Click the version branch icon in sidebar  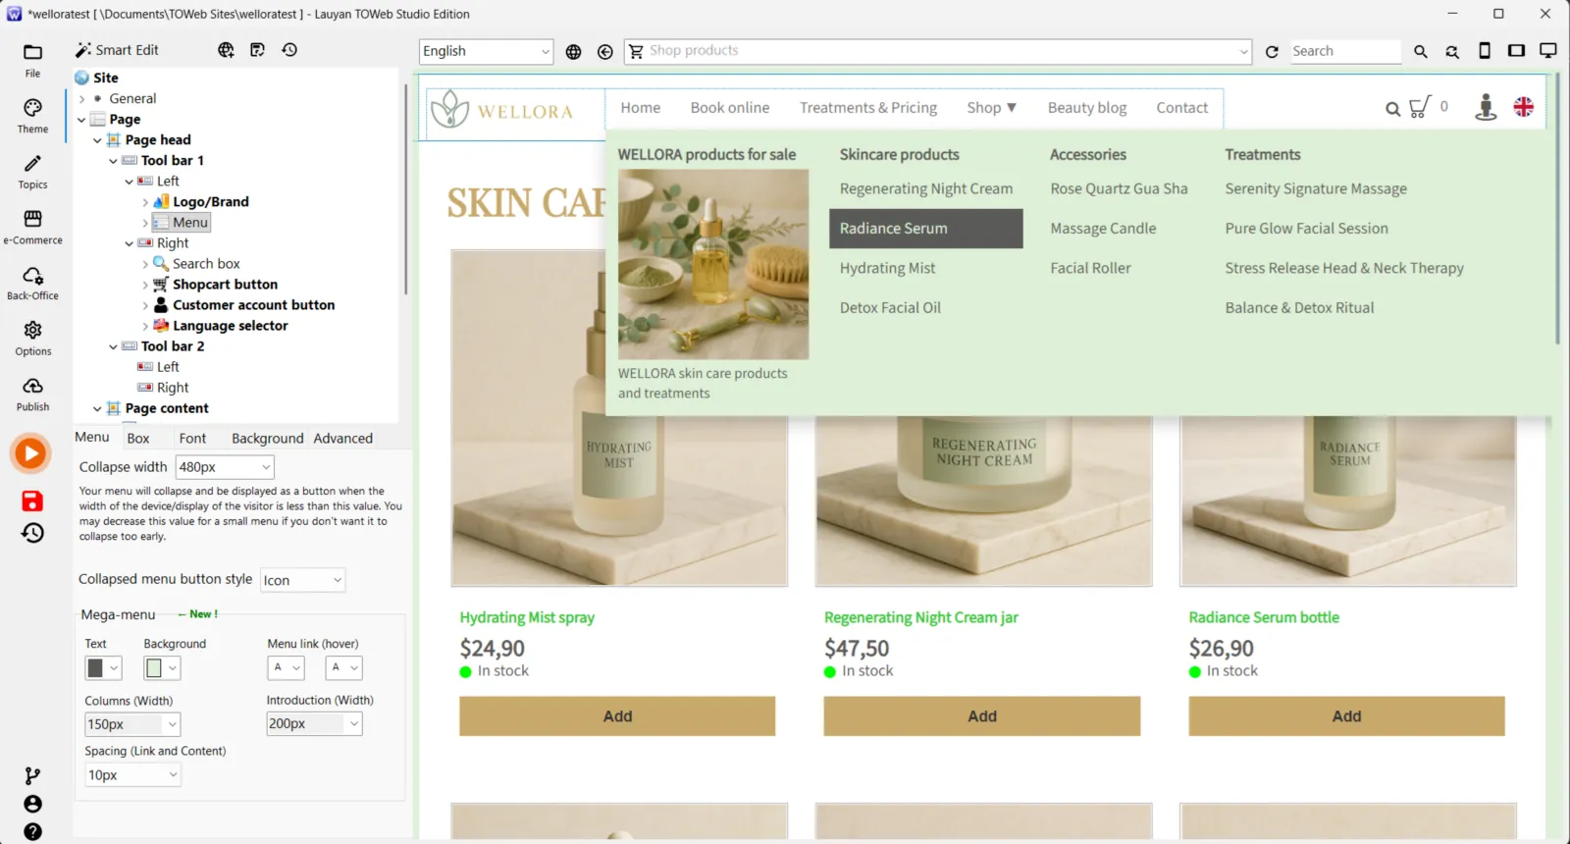click(x=32, y=775)
